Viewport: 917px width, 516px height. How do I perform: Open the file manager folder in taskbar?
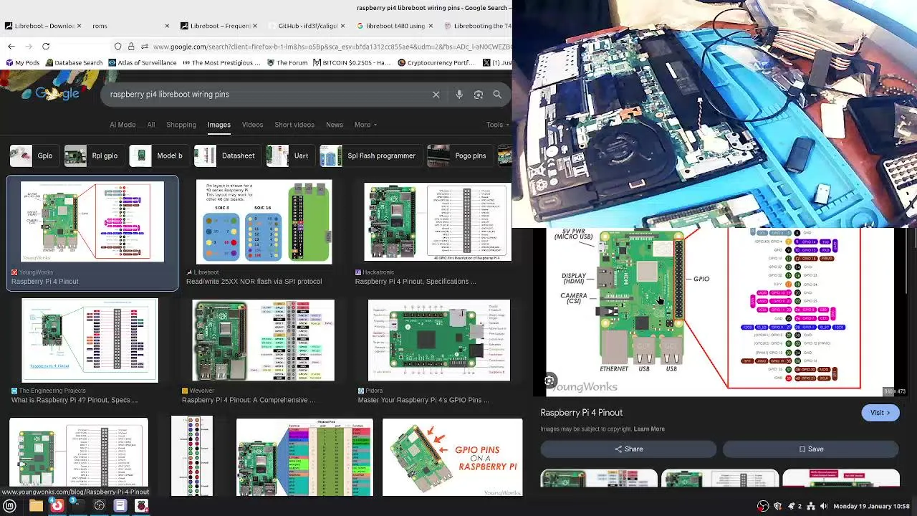[x=35, y=506]
